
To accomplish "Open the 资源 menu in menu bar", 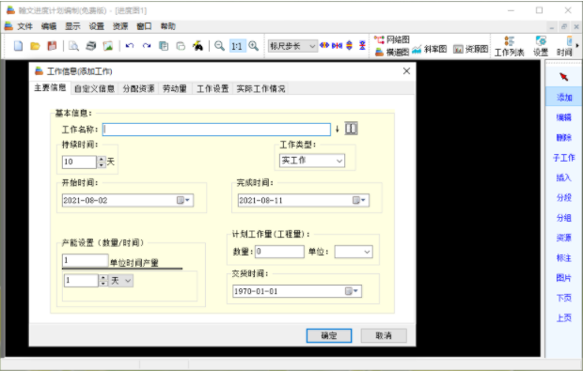I will coord(120,26).
